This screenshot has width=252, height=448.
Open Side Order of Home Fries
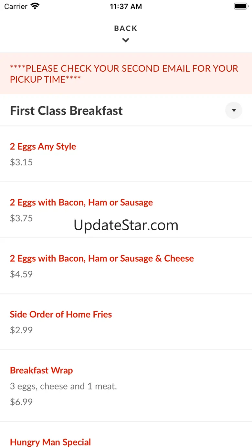coord(61,315)
